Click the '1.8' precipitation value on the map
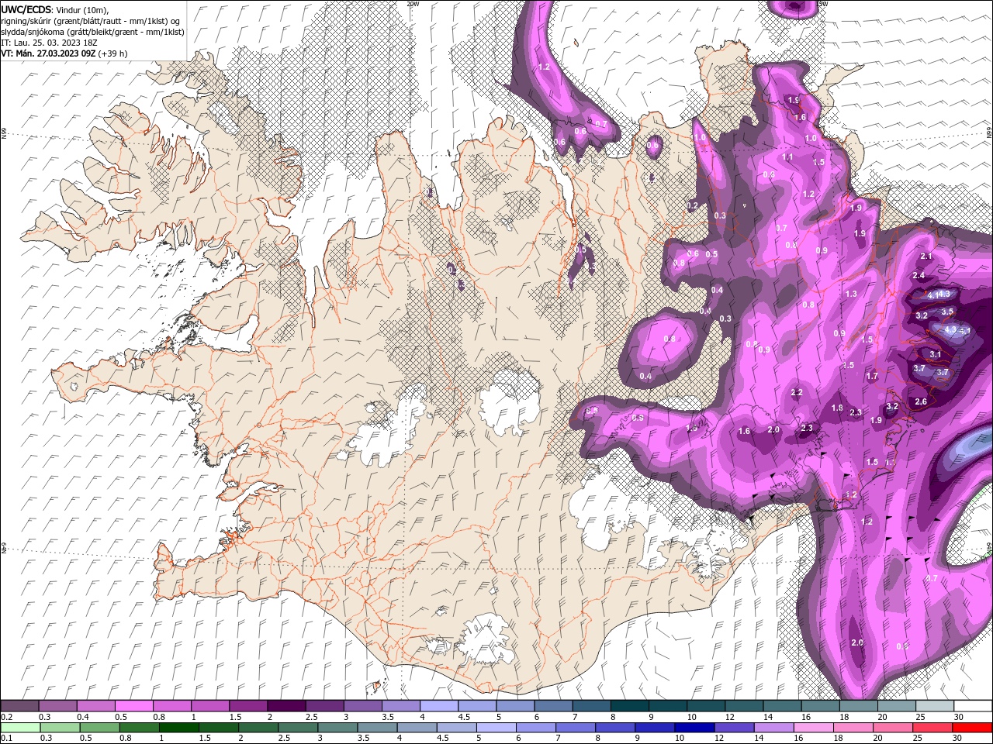993x744 pixels. coord(837,408)
